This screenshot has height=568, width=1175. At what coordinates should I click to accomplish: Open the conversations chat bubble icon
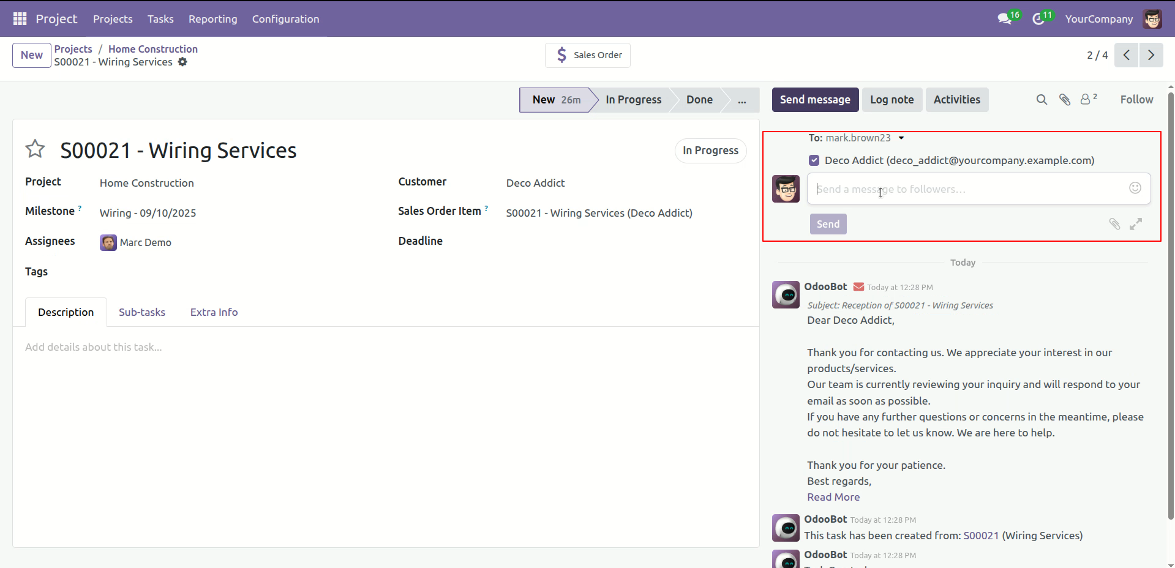pos(1004,19)
